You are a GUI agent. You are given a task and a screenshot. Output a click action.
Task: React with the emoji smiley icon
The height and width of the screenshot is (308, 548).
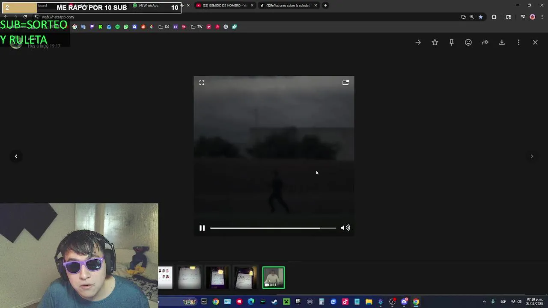pyautogui.click(x=468, y=42)
